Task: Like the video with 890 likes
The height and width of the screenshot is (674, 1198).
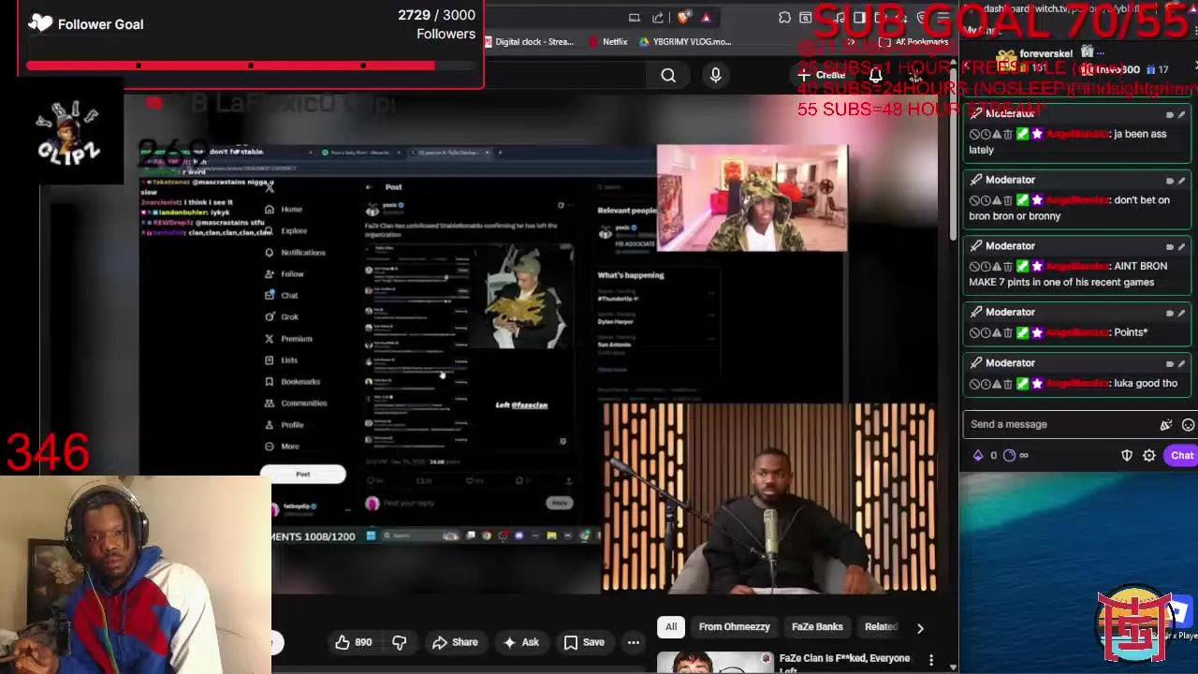Action: 354,642
